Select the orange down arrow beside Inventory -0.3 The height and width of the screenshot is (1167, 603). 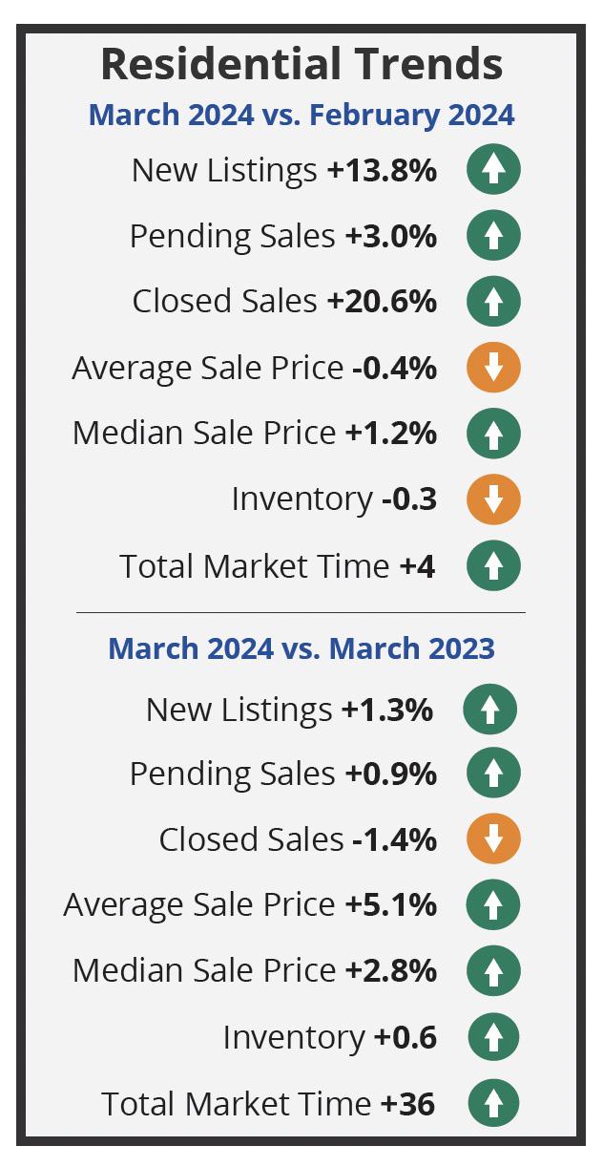(x=493, y=499)
